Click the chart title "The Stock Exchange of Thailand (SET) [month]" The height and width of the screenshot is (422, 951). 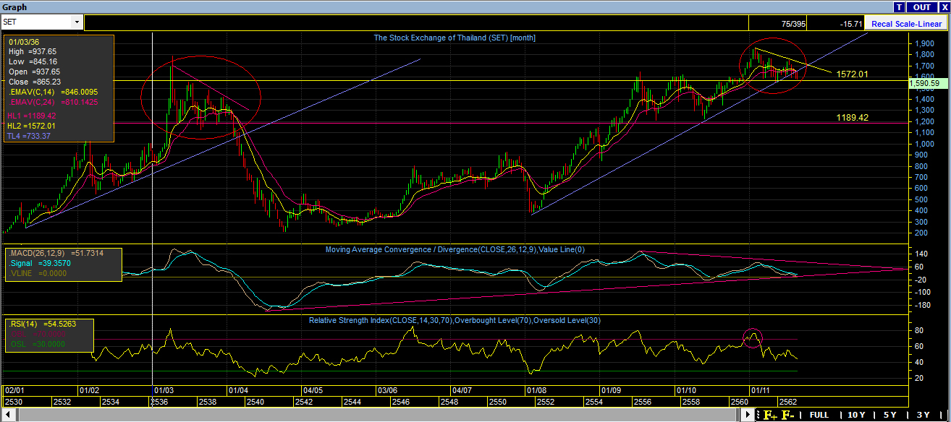(x=455, y=38)
